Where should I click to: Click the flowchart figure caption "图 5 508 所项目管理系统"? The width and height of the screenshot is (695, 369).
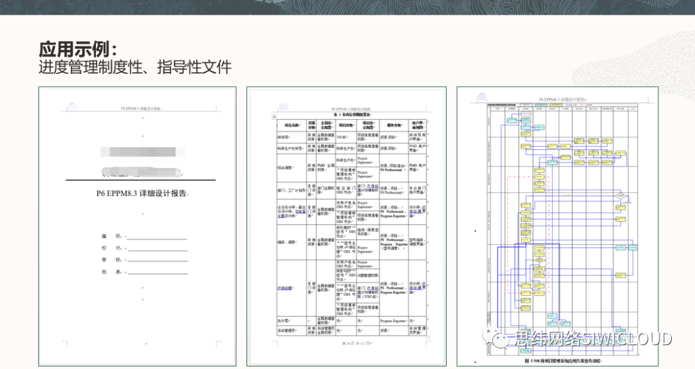coord(562,361)
